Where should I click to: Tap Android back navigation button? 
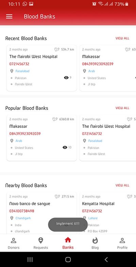(x=106, y=259)
